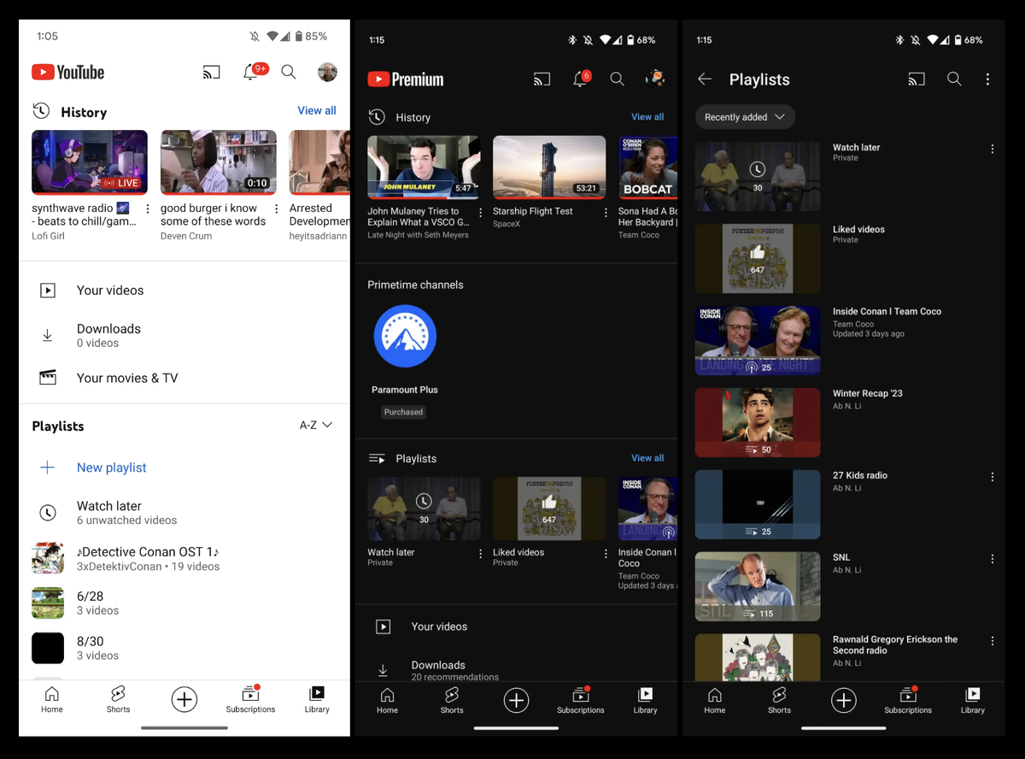
Task: Open the 8/30 playlist
Action: point(184,648)
